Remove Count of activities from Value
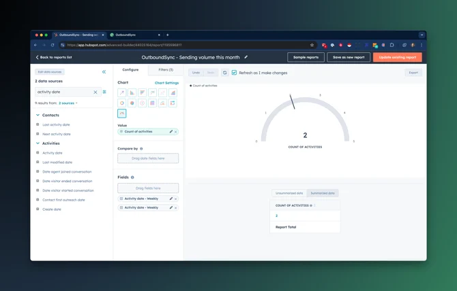 point(176,132)
